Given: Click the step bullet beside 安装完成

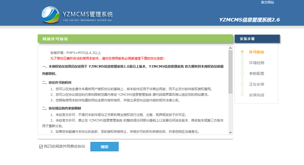Looking at the screenshot, I should (x=242, y=95).
